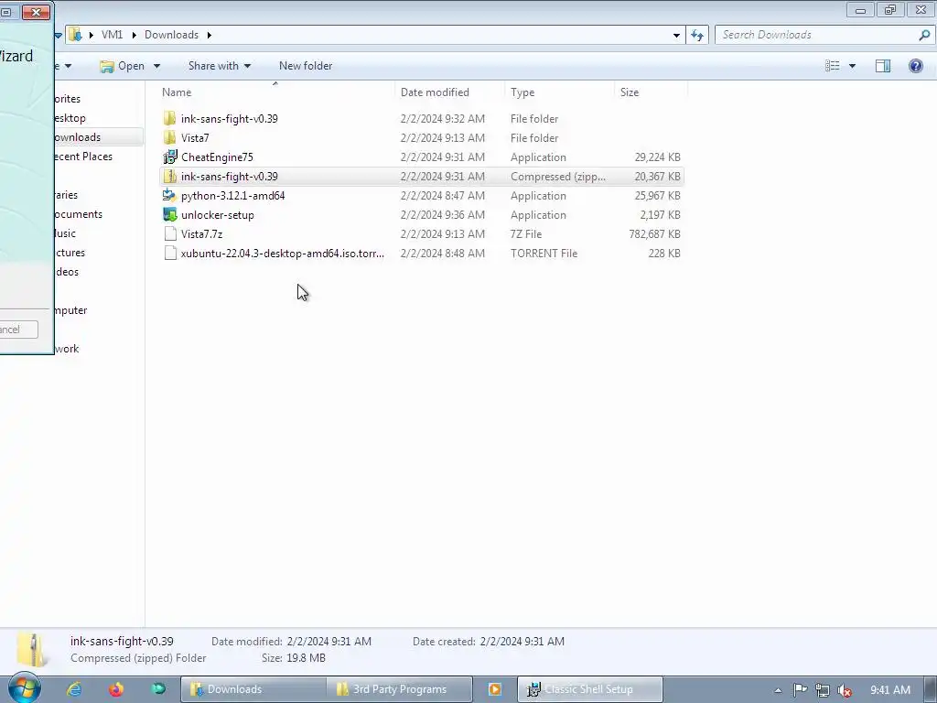Click the search magnifier icon
The height and width of the screenshot is (703, 937).
point(924,35)
